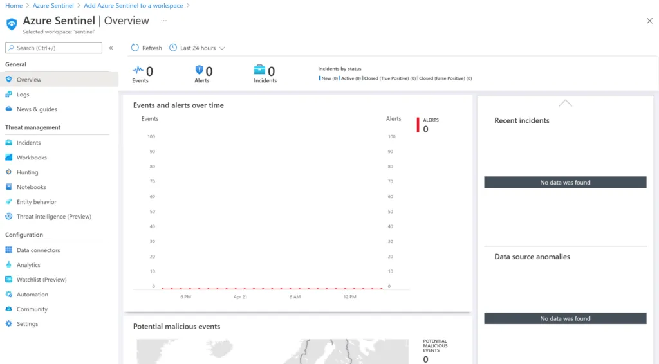The height and width of the screenshot is (364, 659).
Task: Click the red ALERTS legend swatch
Action: [x=418, y=125]
